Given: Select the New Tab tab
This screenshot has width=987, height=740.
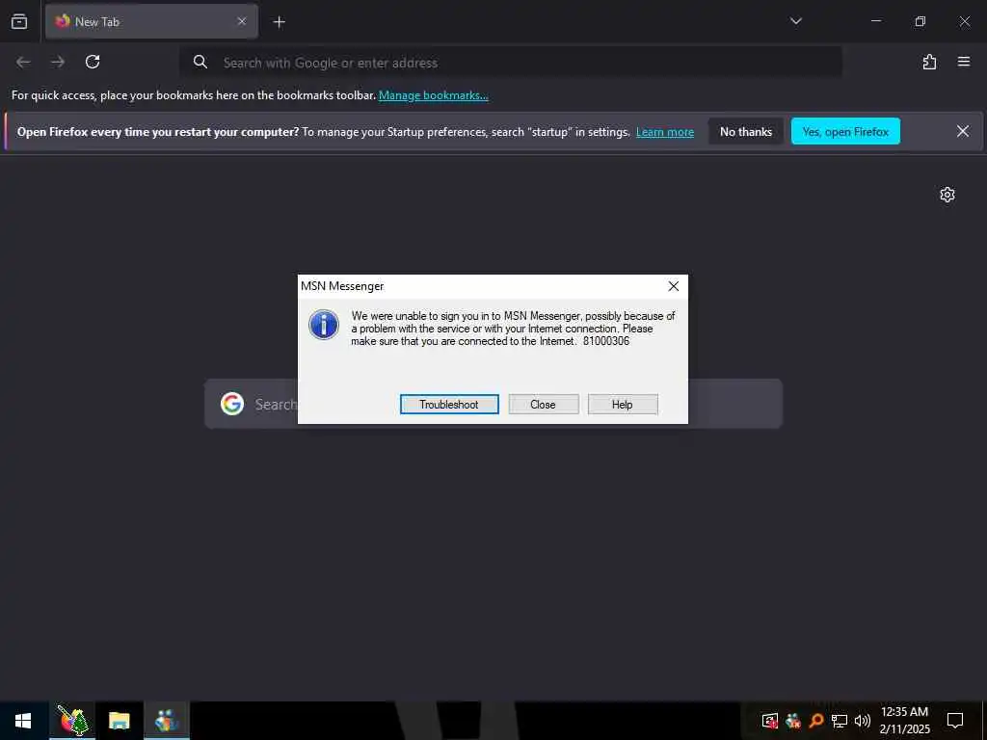Looking at the screenshot, I should pos(151,21).
